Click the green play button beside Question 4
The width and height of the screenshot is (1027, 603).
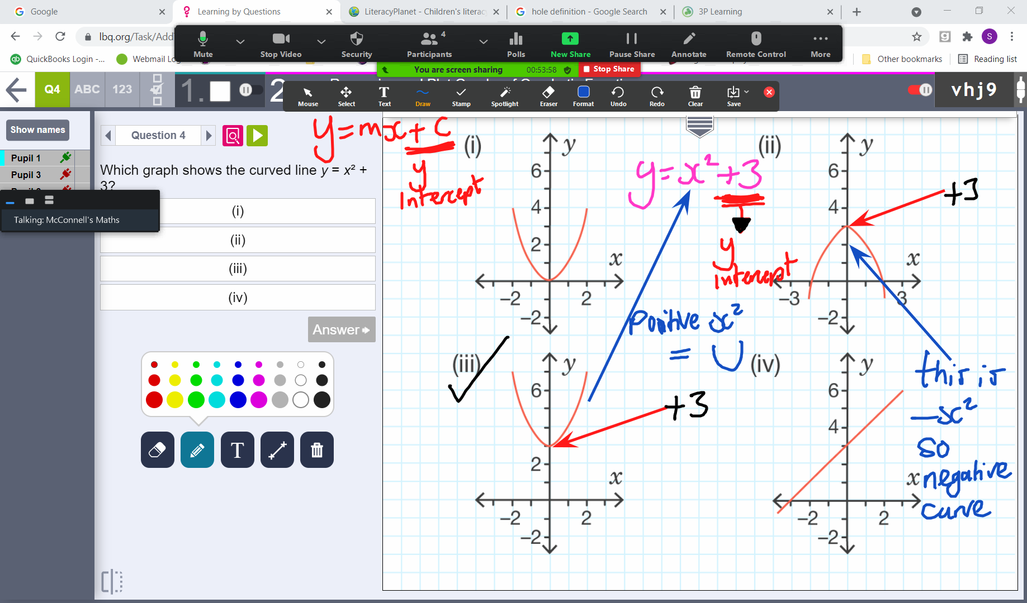pyautogui.click(x=257, y=136)
